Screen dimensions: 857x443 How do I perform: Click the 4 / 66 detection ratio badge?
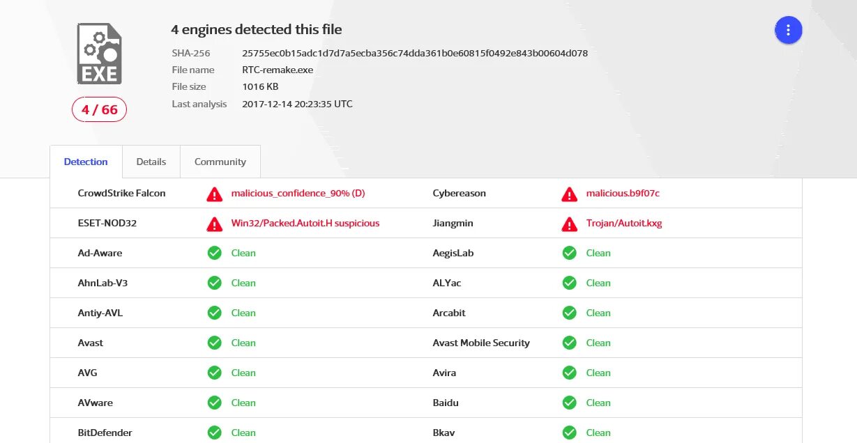click(x=99, y=109)
